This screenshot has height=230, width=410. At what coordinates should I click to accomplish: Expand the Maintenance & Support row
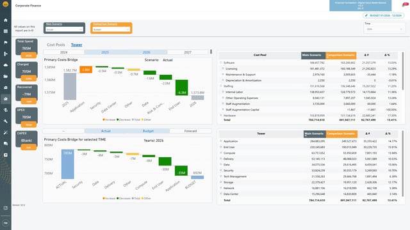click(x=223, y=74)
